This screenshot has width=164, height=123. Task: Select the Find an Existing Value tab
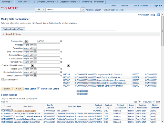[x=13, y=29]
